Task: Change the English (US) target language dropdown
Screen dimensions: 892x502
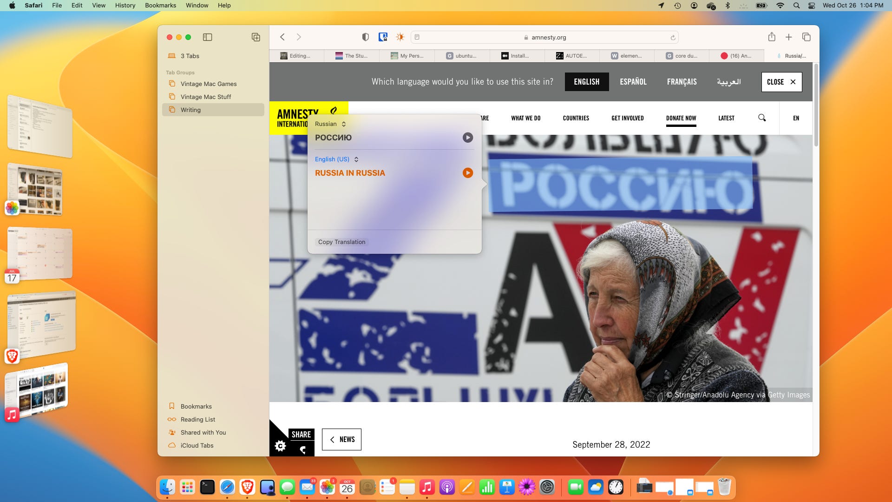Action: pyautogui.click(x=336, y=159)
